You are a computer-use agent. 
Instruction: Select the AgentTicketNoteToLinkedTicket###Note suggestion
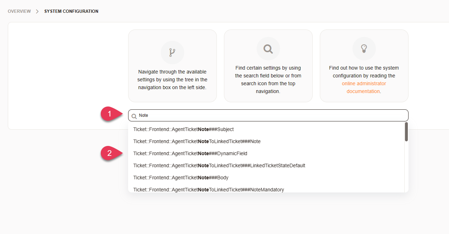coord(197,141)
